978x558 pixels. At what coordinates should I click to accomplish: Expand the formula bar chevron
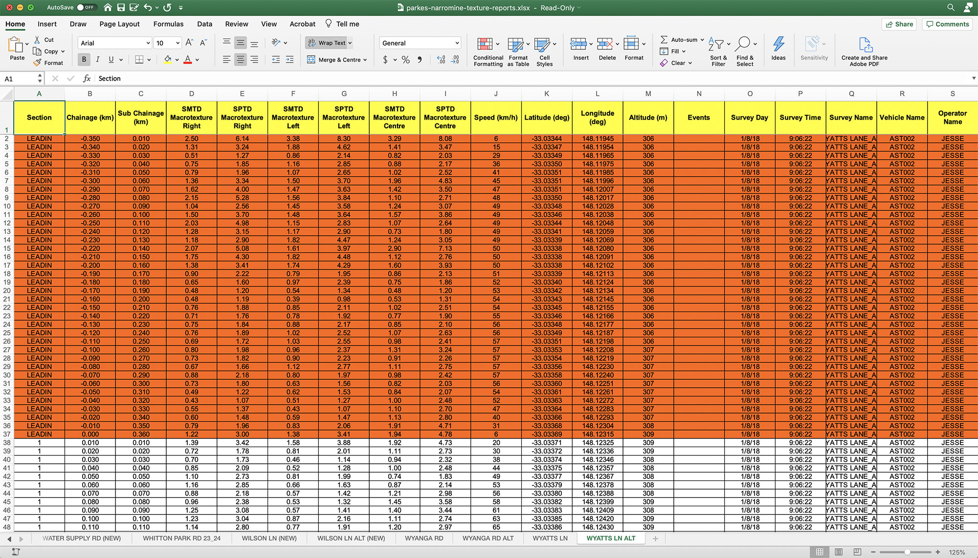pyautogui.click(x=974, y=78)
